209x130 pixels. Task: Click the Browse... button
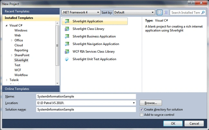(151, 103)
